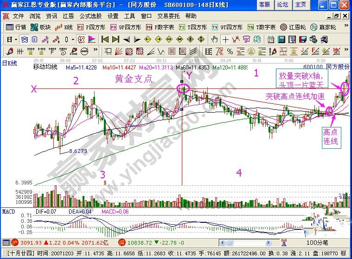
Task: Click horizontal scrollbar right arrow
Action: pyautogui.click(x=268, y=243)
